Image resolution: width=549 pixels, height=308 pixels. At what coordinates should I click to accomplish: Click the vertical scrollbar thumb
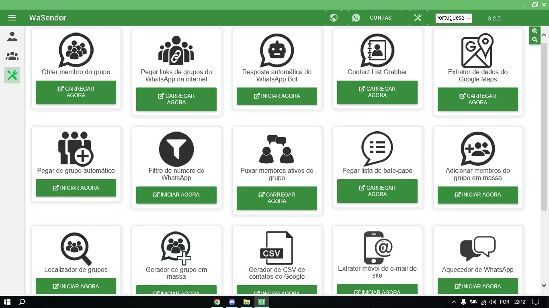coord(544,126)
